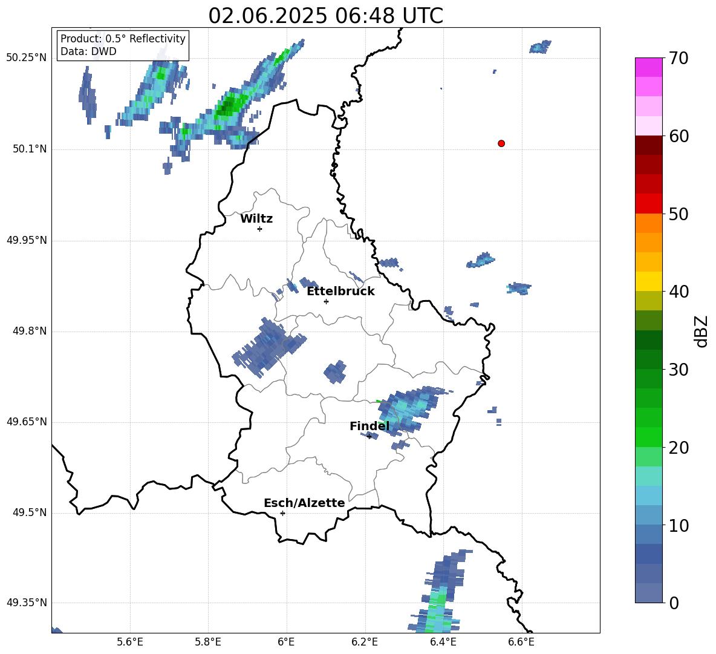Click the Product: 0.5° Reflectivity text
The height and width of the screenshot is (654, 716).
pyautogui.click(x=123, y=38)
